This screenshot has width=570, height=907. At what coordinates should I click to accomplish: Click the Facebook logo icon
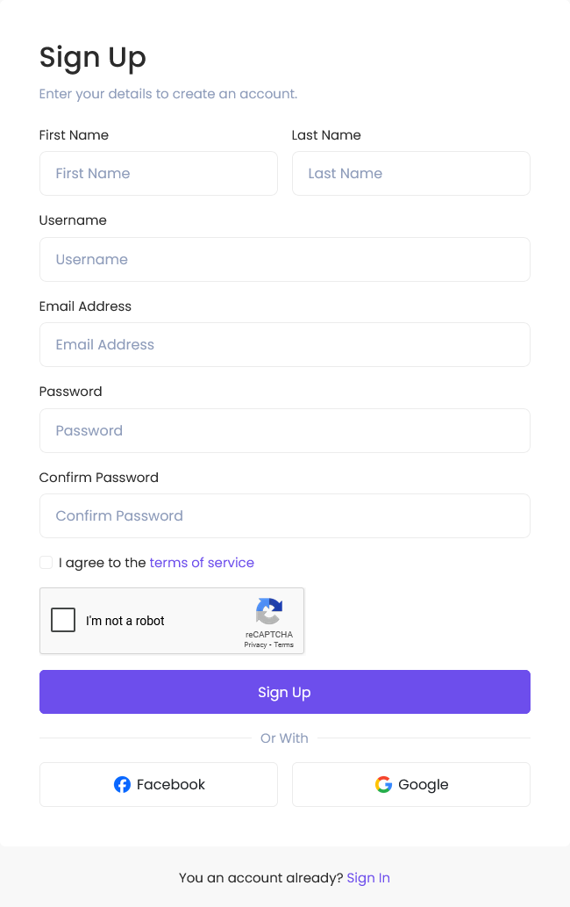click(x=122, y=784)
